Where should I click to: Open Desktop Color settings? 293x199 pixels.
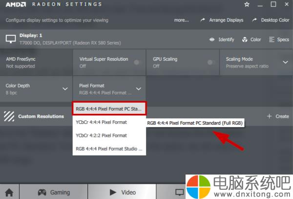click(x=271, y=20)
